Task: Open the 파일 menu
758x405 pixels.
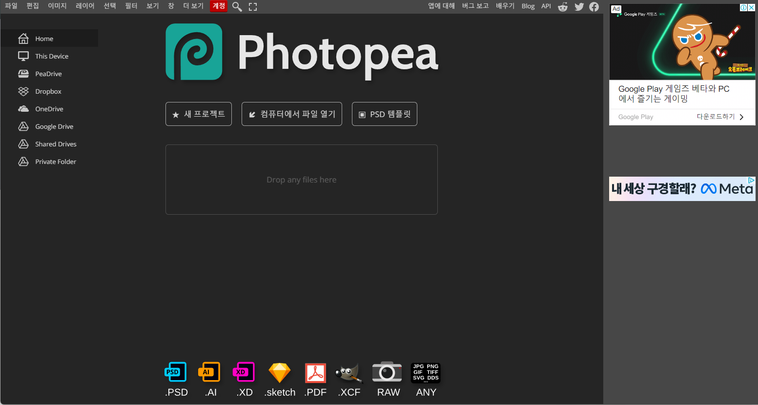Action: click(11, 6)
